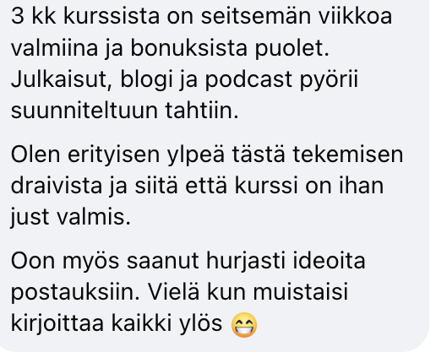The image size is (436, 352).
Task: Click the text "just valmis."
Action: (x=71, y=217)
